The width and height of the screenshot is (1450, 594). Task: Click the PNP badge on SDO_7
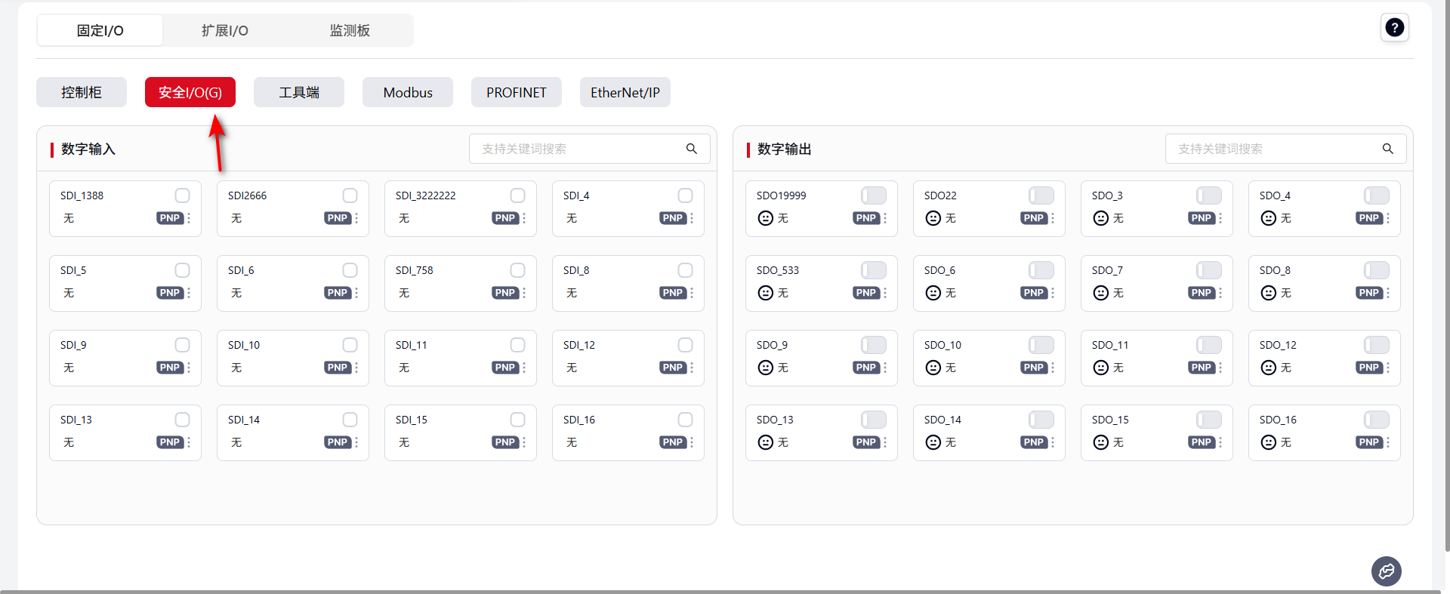(1201, 293)
